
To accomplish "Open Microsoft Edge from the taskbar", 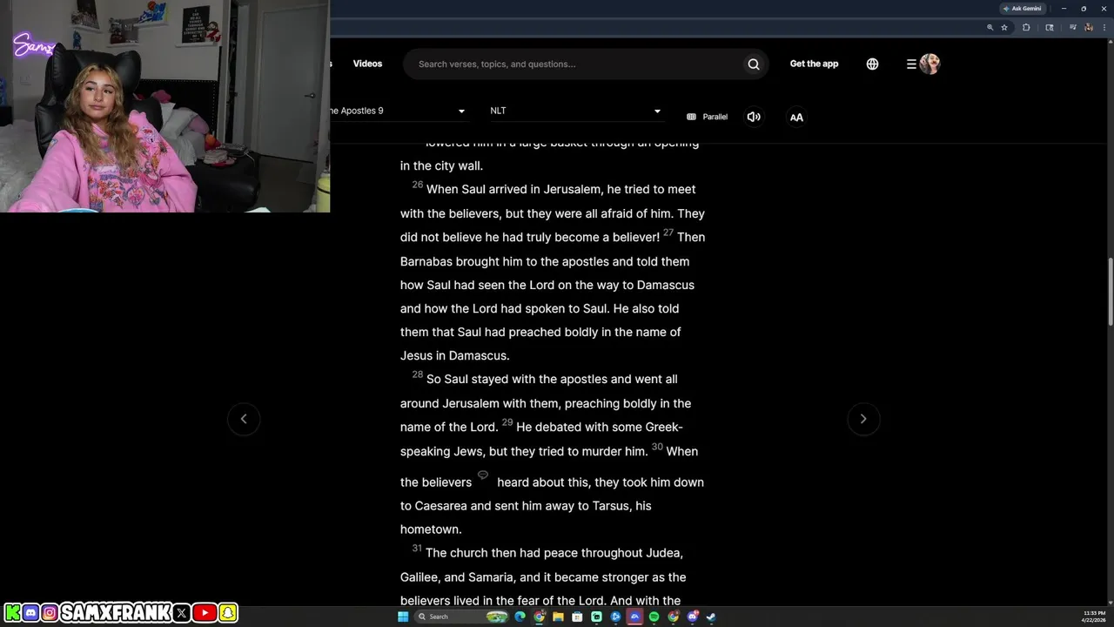I will [520, 617].
